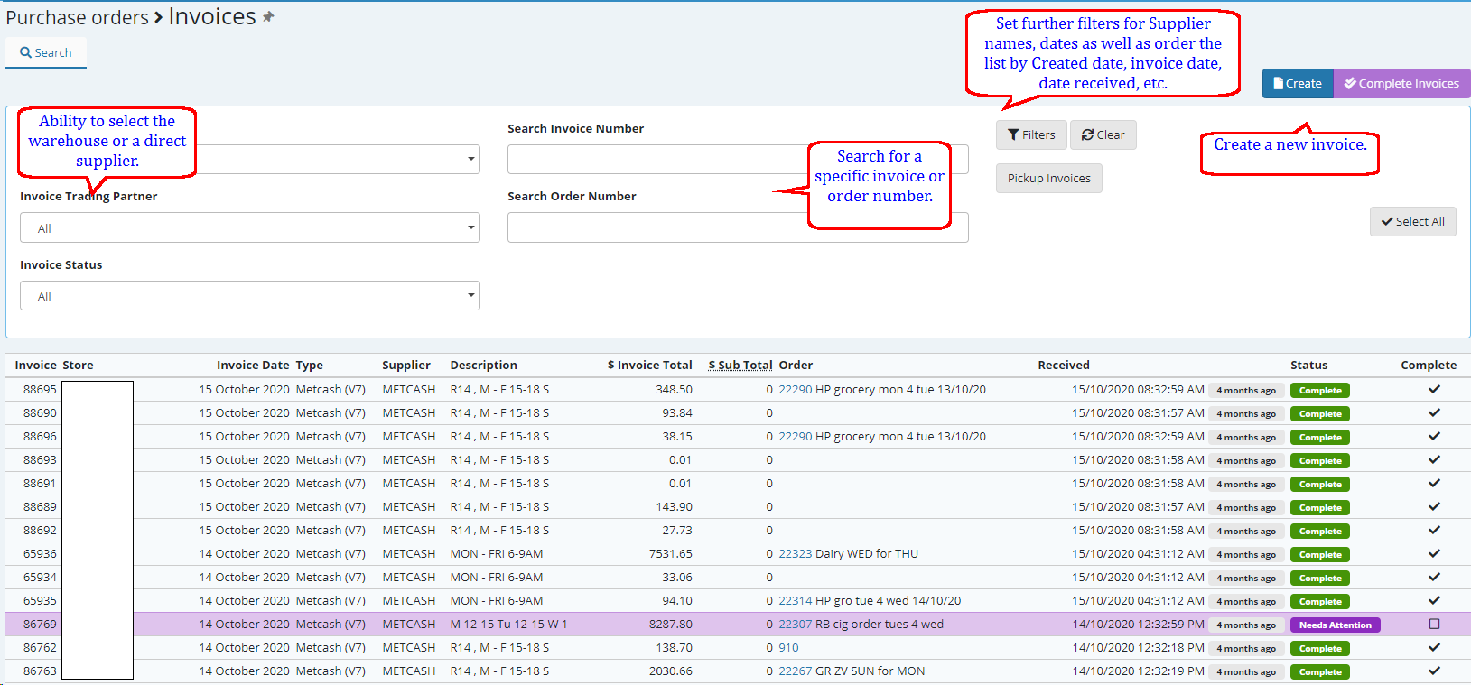Screen dimensions: 1471x685
Task: Click the Complete status badge for invoice 65936
Action: tap(1319, 554)
